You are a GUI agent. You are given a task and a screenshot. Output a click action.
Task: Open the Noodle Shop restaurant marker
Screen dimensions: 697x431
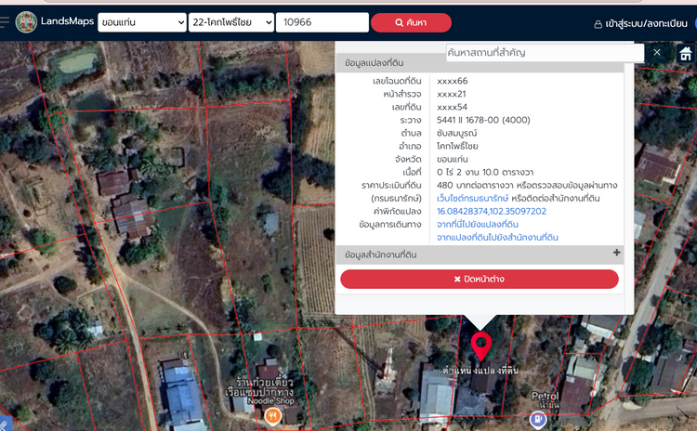tap(272, 416)
